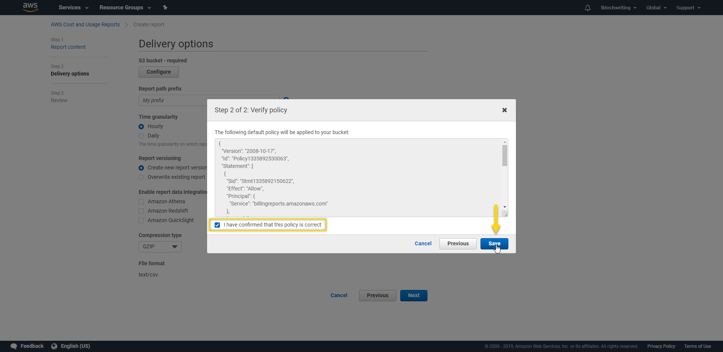The width and height of the screenshot is (723, 352).
Task: Enable Amazon QuickSight integration
Action: click(141, 221)
